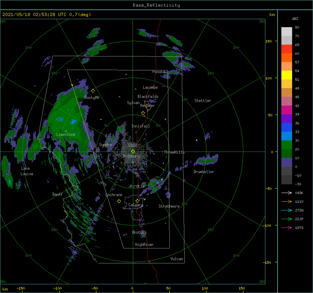
Task: Click the 18TS legend text
Action: pos(299,228)
